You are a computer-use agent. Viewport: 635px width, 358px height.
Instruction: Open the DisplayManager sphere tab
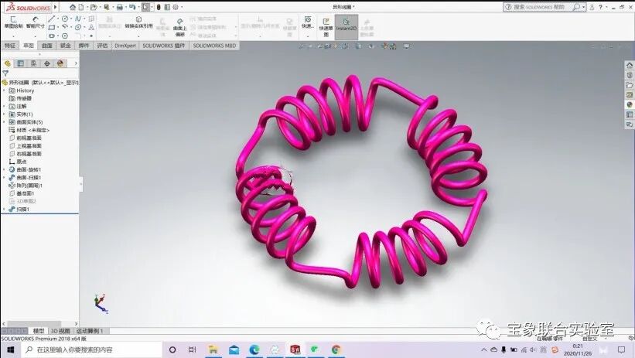pyautogui.click(x=60, y=63)
